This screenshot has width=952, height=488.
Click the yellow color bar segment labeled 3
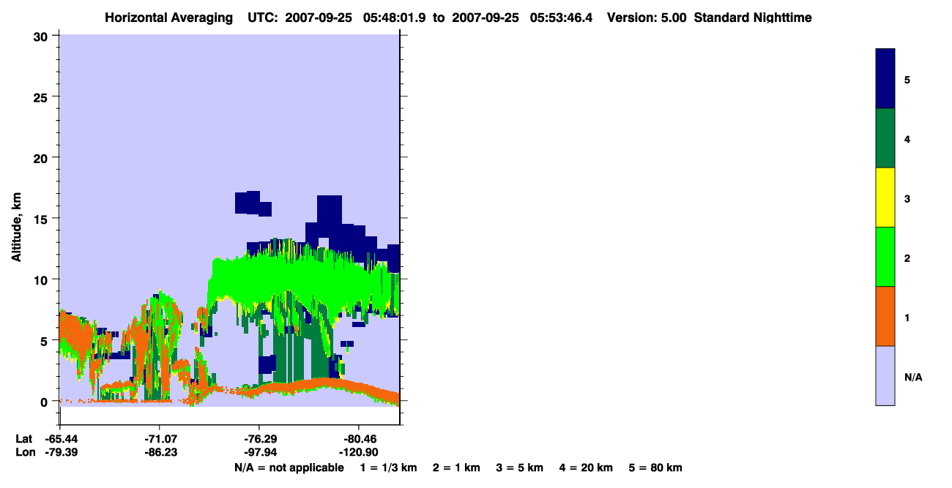[885, 198]
